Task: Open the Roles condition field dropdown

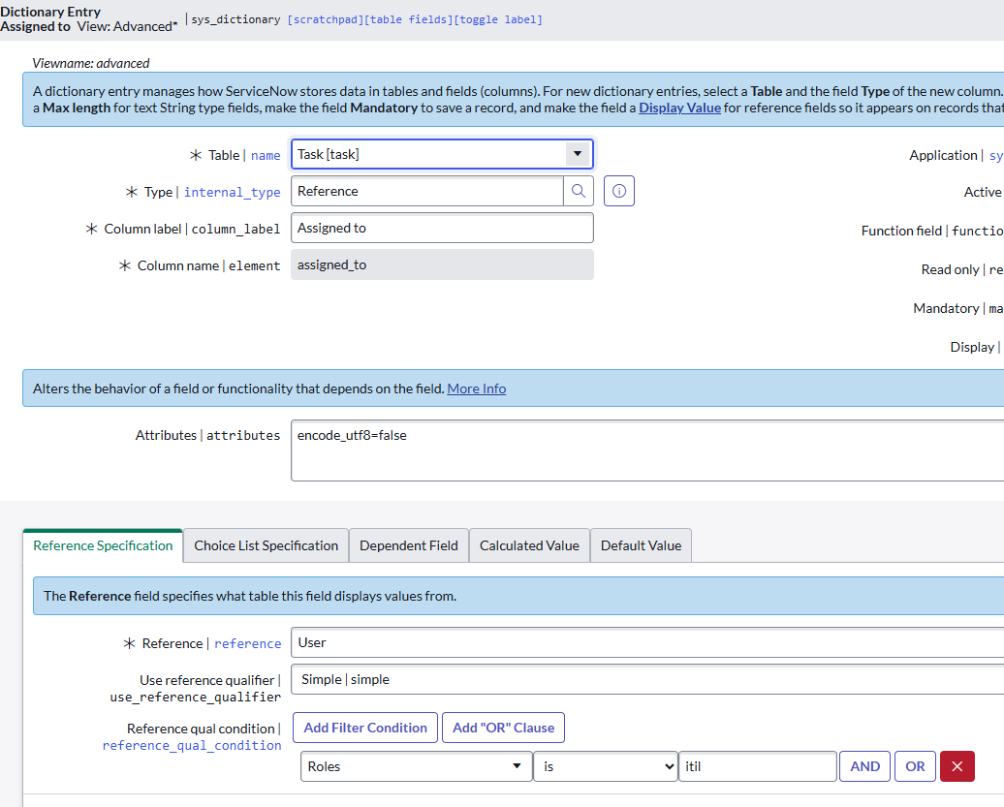Action: [415, 766]
